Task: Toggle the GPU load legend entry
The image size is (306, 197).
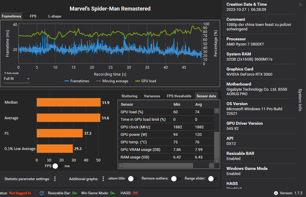Action: point(145,81)
